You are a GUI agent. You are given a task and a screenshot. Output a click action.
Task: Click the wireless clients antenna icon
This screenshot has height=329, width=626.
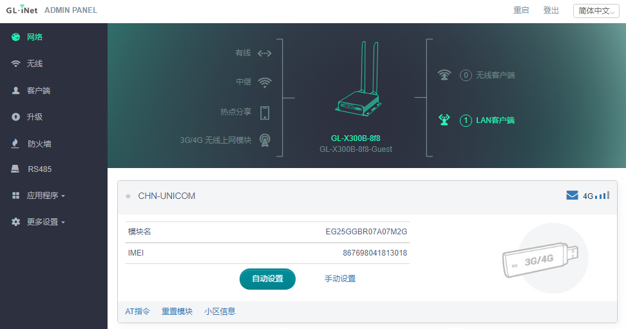pyautogui.click(x=444, y=75)
